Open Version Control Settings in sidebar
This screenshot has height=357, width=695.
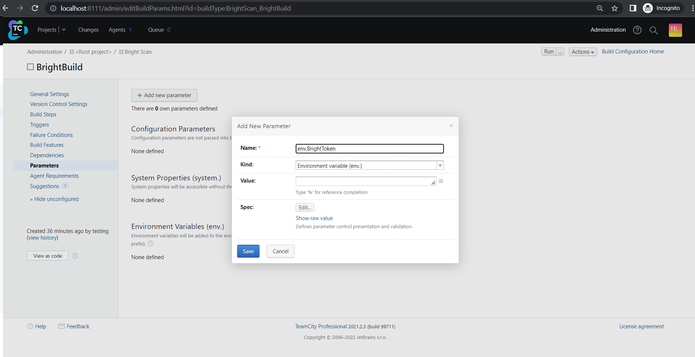[x=59, y=104]
